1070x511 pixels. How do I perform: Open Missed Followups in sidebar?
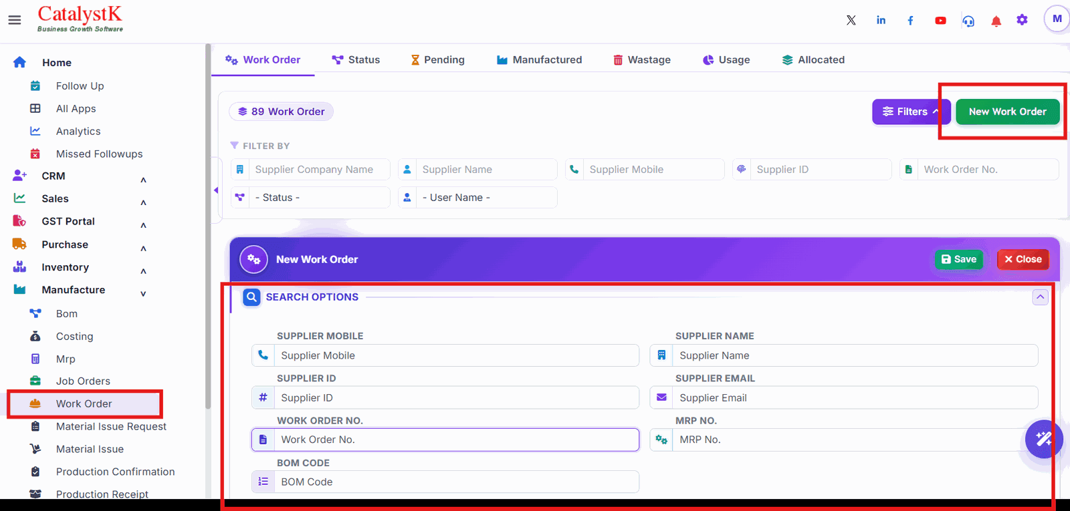[x=99, y=154]
